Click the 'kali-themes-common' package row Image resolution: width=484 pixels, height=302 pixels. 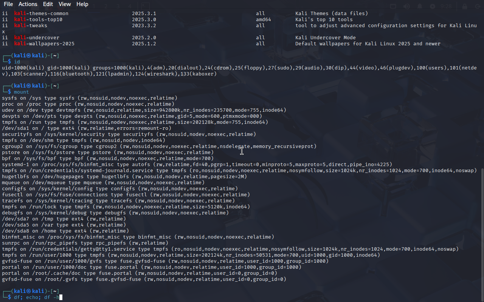click(x=185, y=14)
